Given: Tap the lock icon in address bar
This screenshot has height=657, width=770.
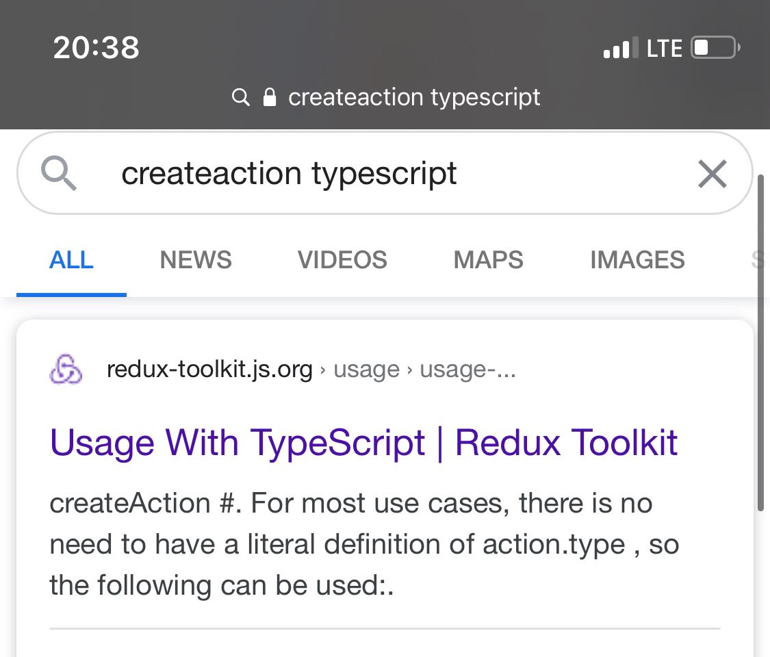Looking at the screenshot, I should coord(270,97).
